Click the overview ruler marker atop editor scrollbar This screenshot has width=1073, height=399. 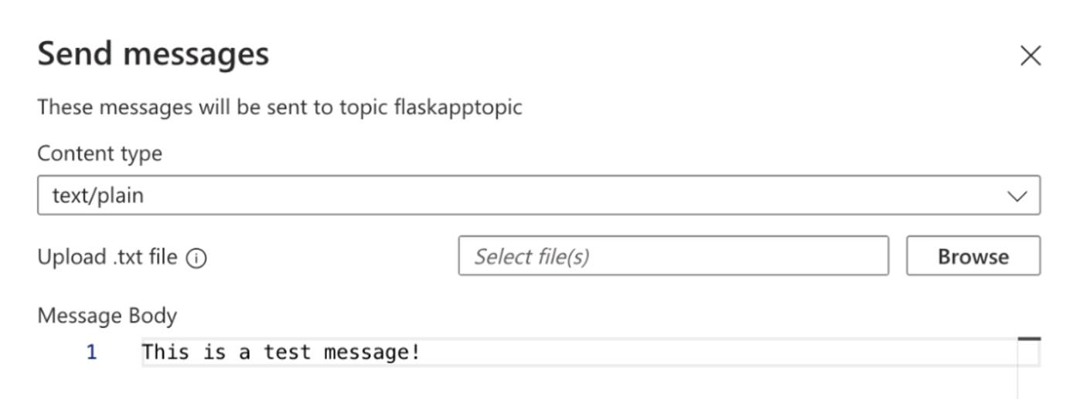point(1029,339)
